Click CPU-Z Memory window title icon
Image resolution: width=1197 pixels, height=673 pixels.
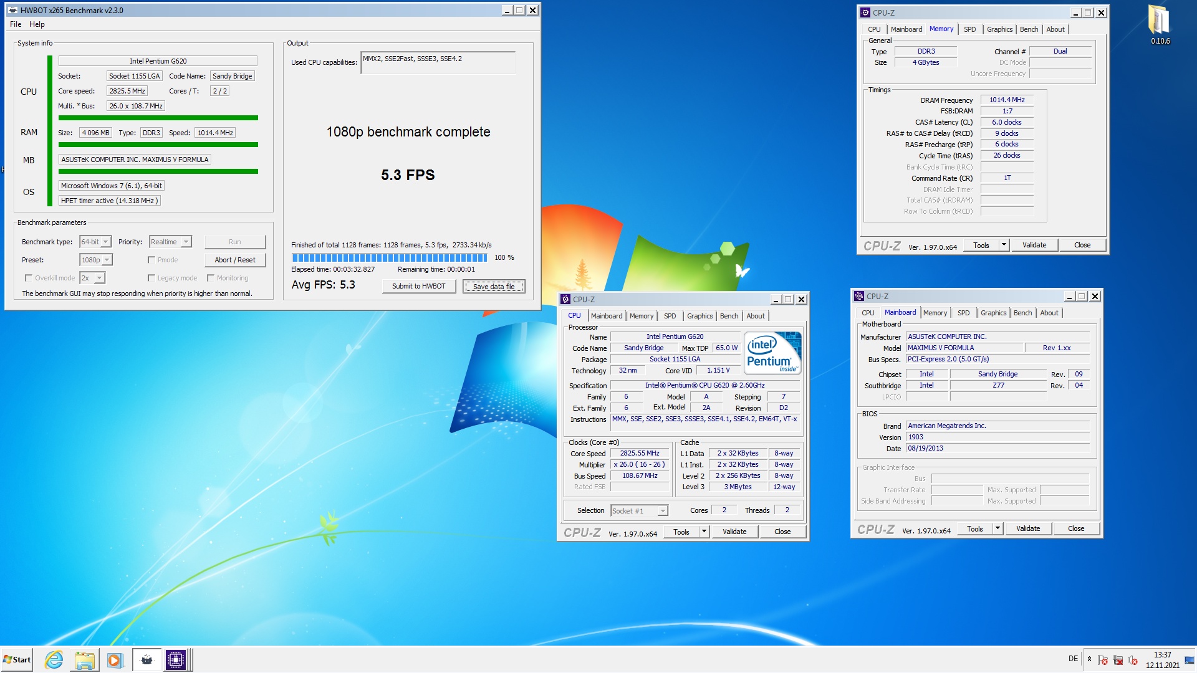[865, 12]
